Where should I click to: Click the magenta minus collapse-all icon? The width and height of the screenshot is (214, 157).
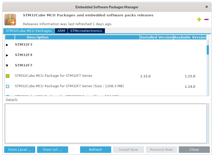[206, 19]
